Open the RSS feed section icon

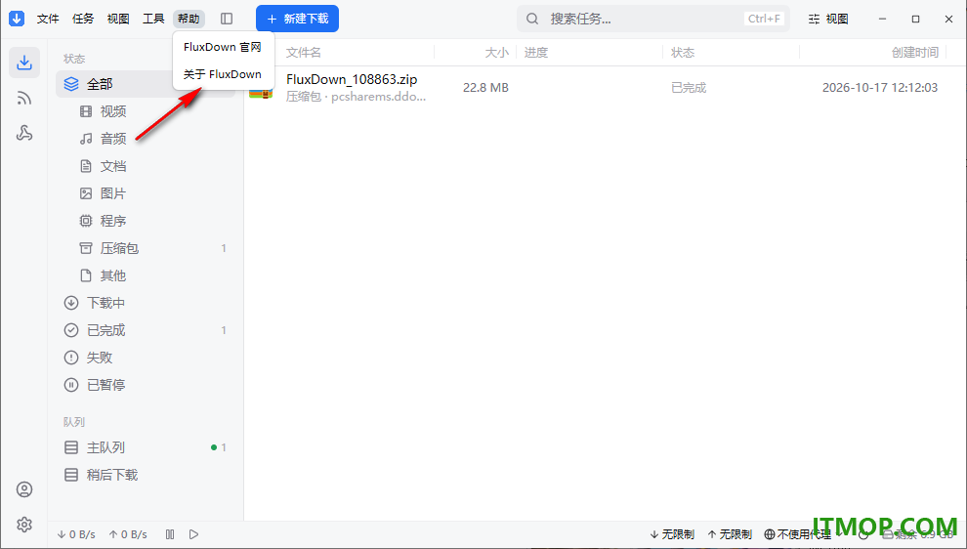(24, 98)
